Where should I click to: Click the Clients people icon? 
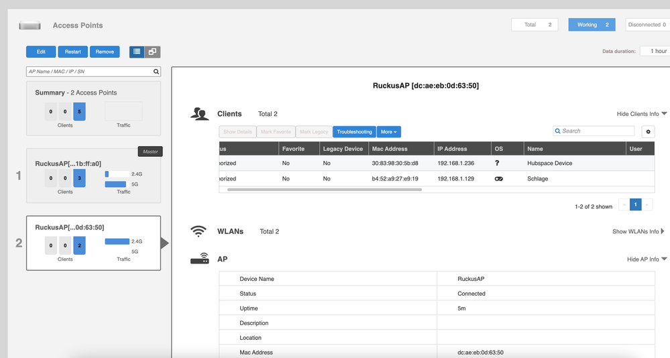tap(199, 114)
